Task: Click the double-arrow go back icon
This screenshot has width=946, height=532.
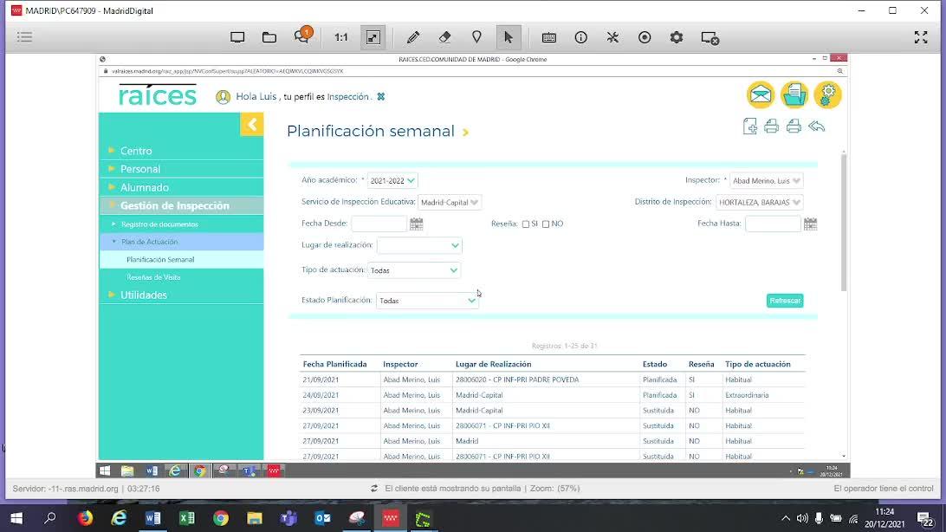Action: pos(816,127)
